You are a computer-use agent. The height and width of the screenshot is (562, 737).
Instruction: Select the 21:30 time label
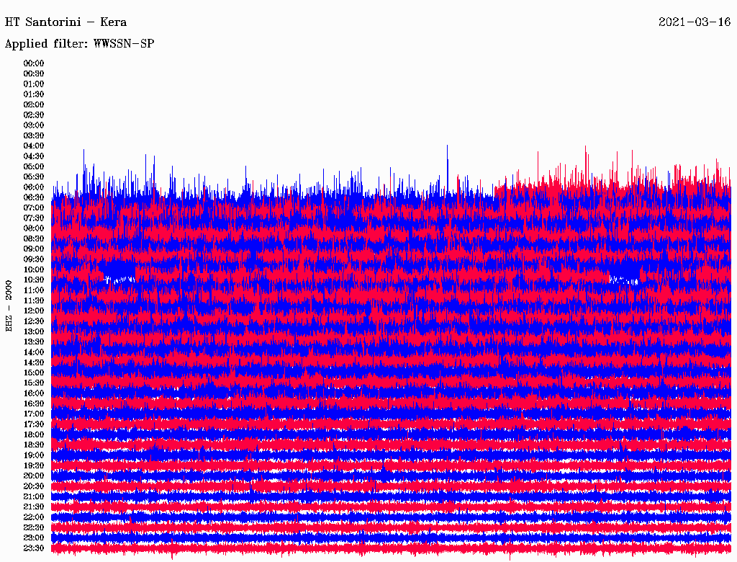pos(34,507)
